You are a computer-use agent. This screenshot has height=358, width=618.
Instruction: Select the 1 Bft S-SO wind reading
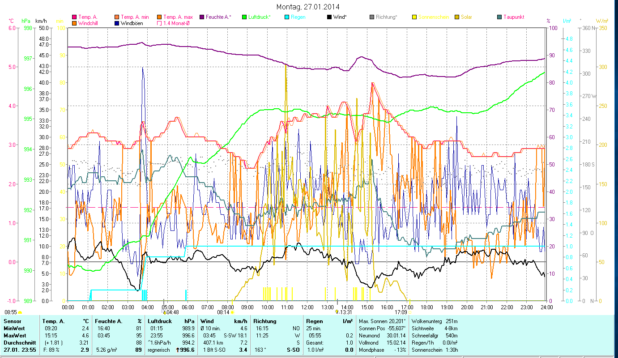(x=213, y=350)
